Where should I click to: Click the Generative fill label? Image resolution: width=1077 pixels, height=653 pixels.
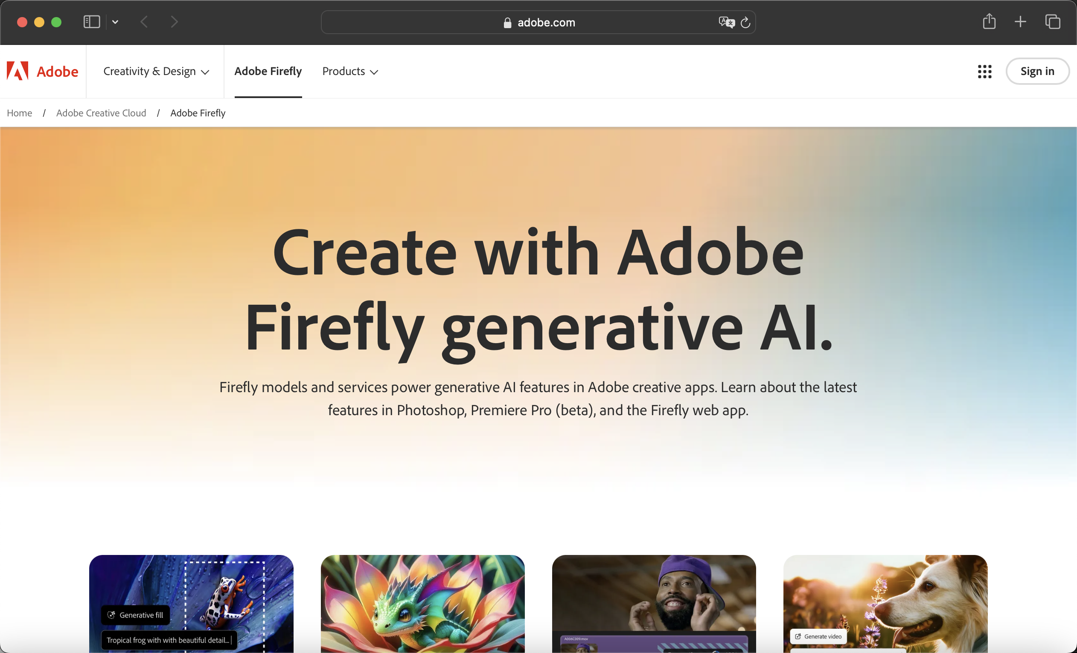pyautogui.click(x=141, y=615)
